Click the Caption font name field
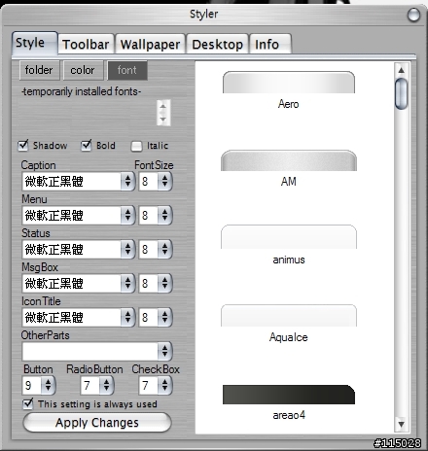This screenshot has width=428, height=451. click(x=72, y=181)
